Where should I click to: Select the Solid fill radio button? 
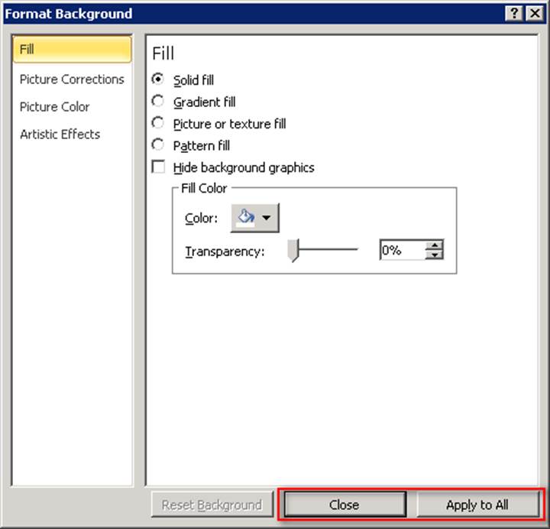159,80
